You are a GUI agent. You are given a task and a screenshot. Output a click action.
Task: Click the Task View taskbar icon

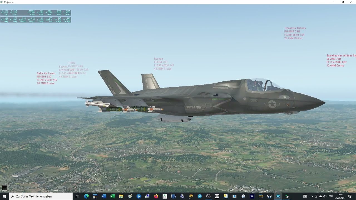[x=77, y=196]
